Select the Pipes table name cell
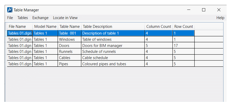 pos(70,64)
